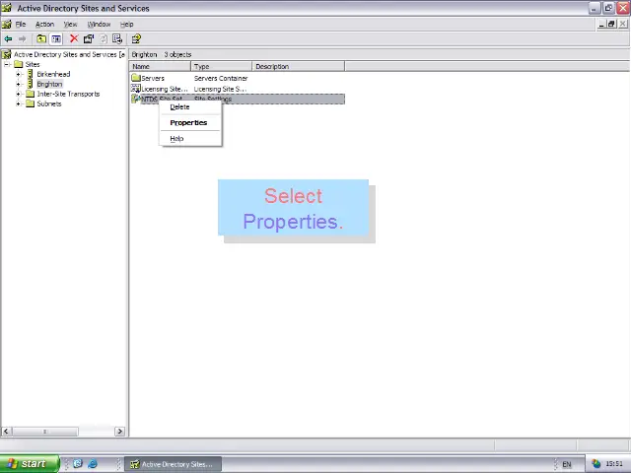The image size is (631, 473).
Task: Select Subnets in the tree
Action: (x=49, y=103)
